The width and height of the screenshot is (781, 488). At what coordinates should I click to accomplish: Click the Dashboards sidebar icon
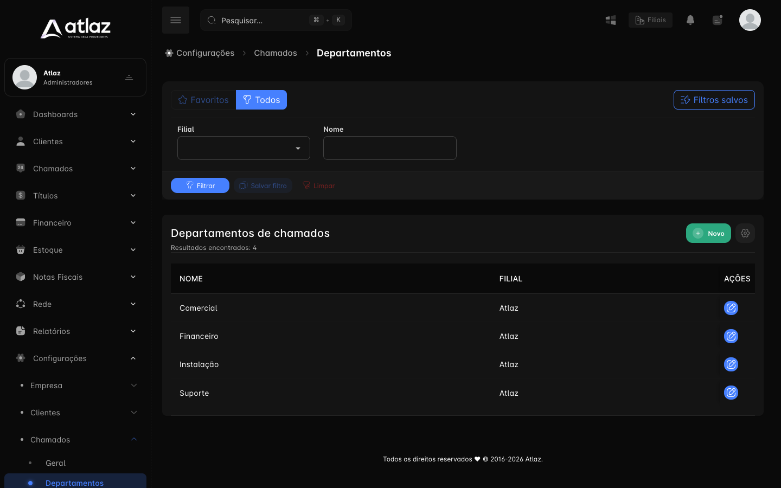[21, 114]
